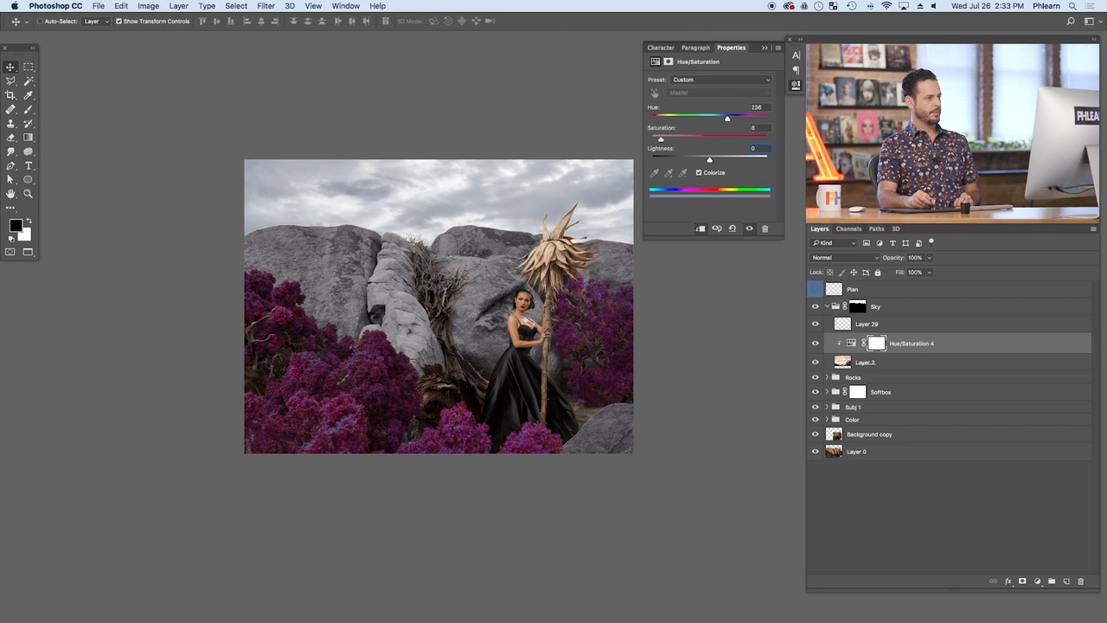Select the Layer 0 thumbnail
Image resolution: width=1107 pixels, height=623 pixels.
point(834,452)
